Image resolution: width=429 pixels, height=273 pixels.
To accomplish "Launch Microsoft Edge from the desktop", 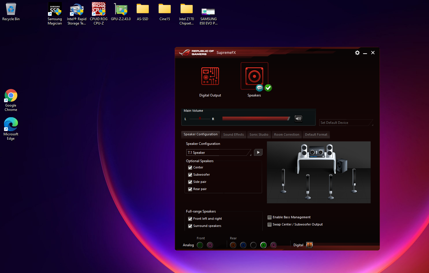I will pyautogui.click(x=11, y=129).
